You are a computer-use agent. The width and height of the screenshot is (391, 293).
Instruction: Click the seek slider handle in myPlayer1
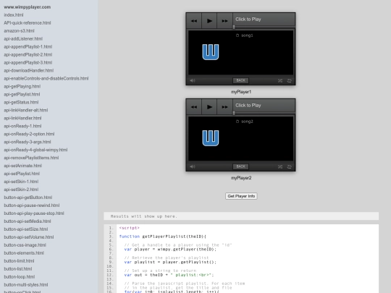coord(234,27)
